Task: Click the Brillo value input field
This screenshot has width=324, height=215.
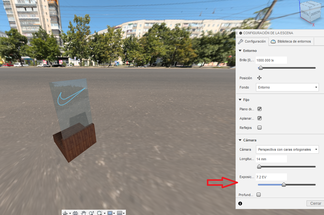Action: 271,60
